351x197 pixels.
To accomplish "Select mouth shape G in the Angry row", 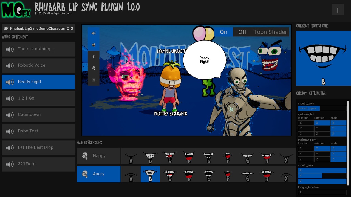I will (247, 174).
